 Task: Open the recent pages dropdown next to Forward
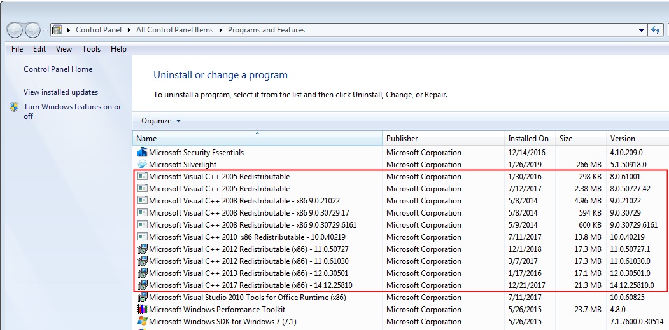(x=46, y=31)
